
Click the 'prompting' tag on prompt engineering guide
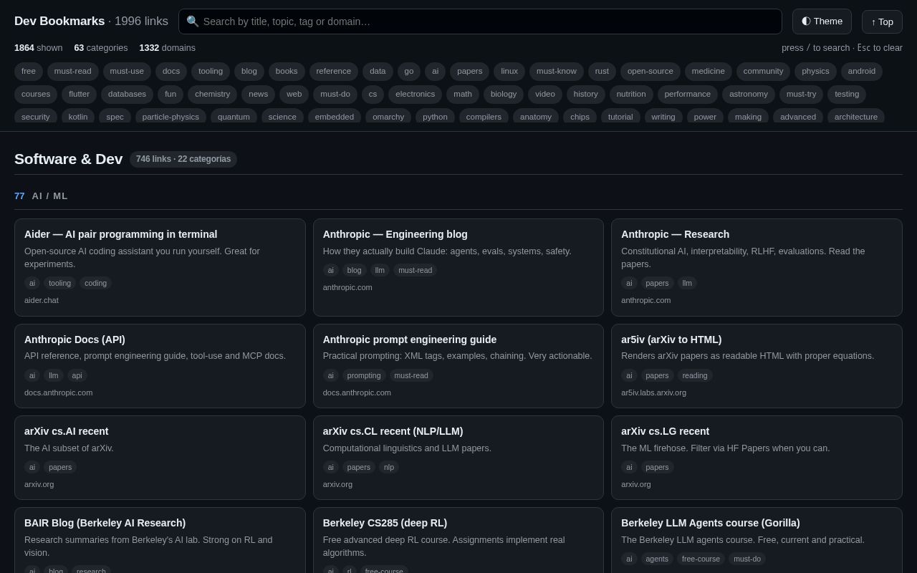click(364, 375)
